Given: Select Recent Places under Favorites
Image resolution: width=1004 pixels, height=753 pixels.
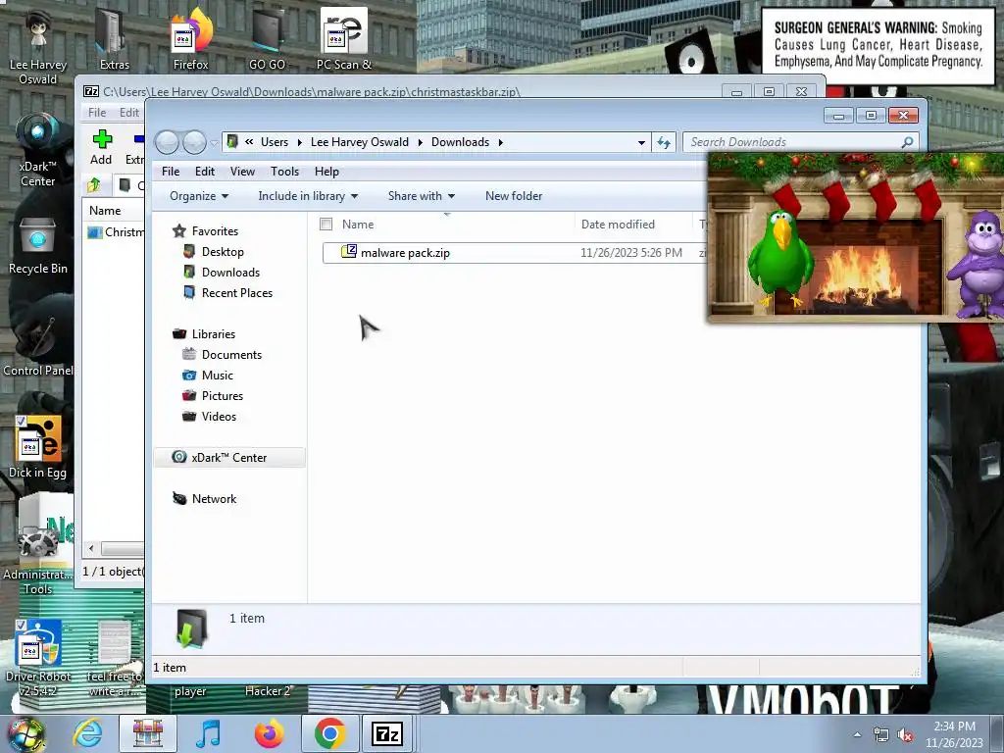Looking at the screenshot, I should (x=237, y=292).
